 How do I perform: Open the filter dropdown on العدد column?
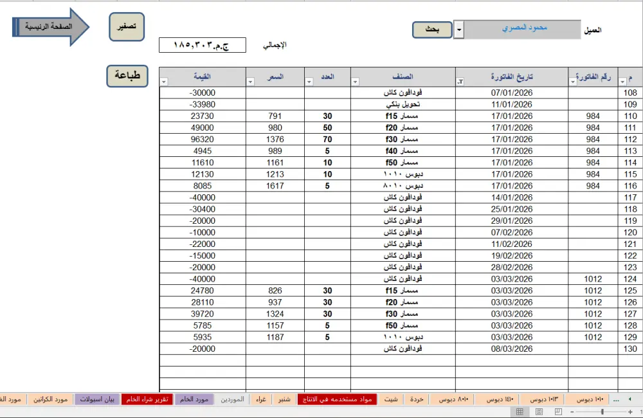(x=309, y=80)
